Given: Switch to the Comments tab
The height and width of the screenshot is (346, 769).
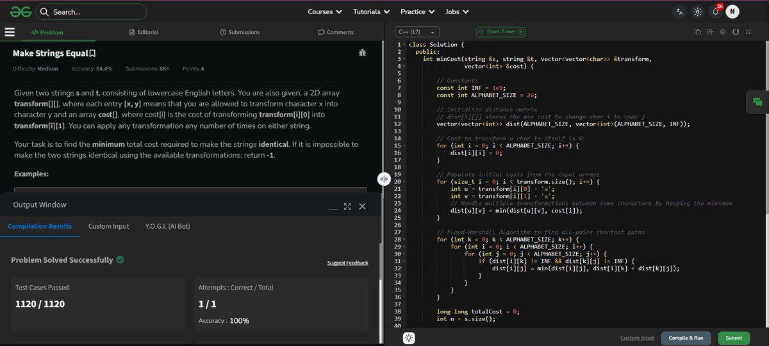Looking at the screenshot, I should (336, 32).
